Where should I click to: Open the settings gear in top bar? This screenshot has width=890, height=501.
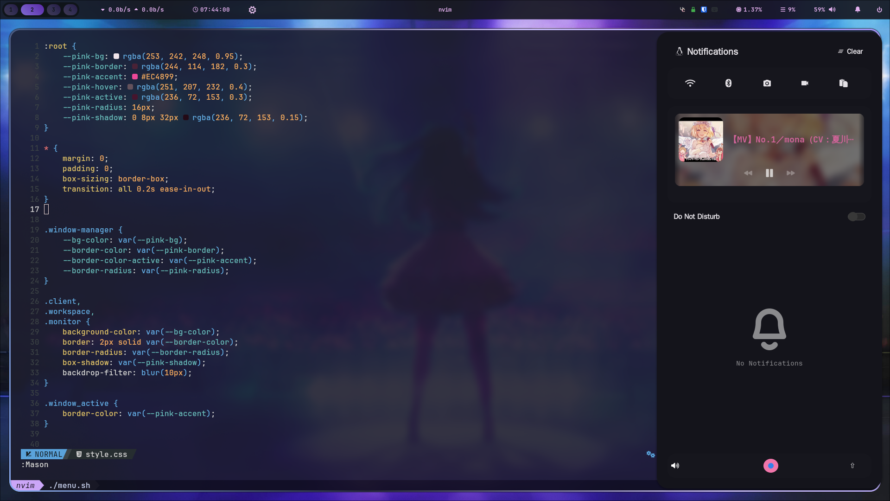252,10
